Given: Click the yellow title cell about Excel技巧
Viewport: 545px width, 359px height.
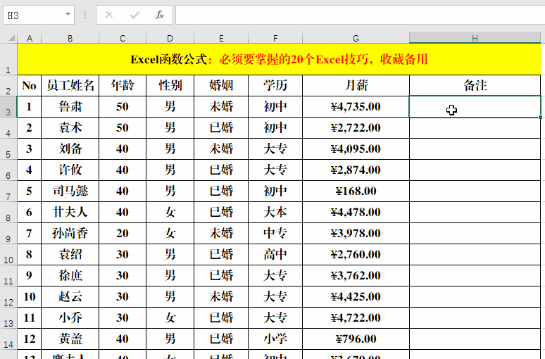Looking at the screenshot, I should pos(279,59).
